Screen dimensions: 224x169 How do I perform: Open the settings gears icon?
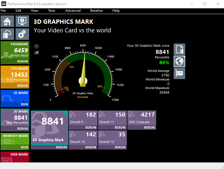pyautogui.click(x=22, y=34)
